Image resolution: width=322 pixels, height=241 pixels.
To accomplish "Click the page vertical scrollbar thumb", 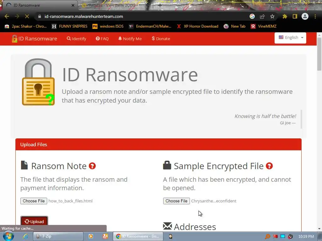I will pos(319,54).
